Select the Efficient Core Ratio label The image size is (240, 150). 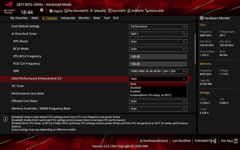click(24, 101)
